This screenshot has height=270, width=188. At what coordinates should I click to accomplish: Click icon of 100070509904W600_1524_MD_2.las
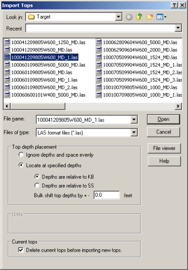(x=99, y=72)
